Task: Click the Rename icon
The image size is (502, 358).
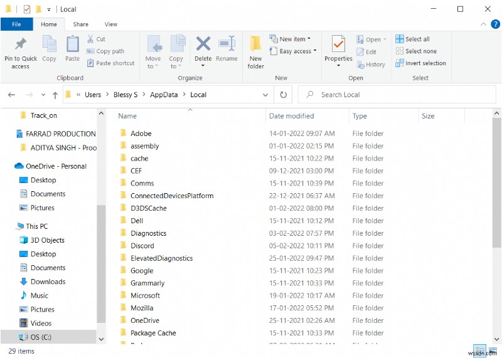Action: click(x=227, y=43)
